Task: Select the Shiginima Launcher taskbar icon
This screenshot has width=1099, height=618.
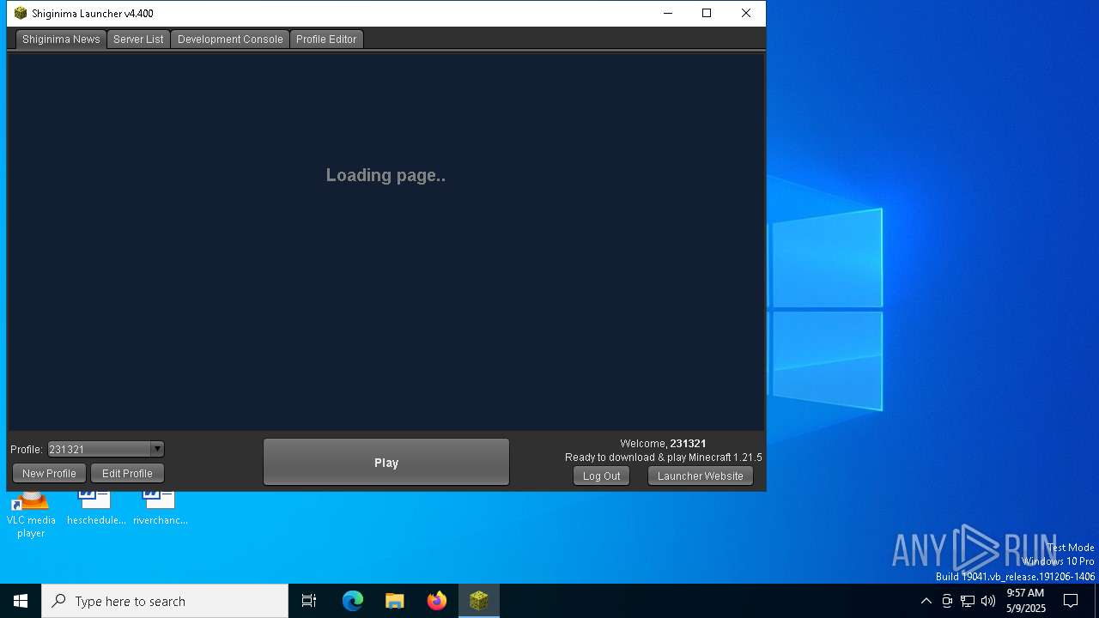Action: click(479, 601)
